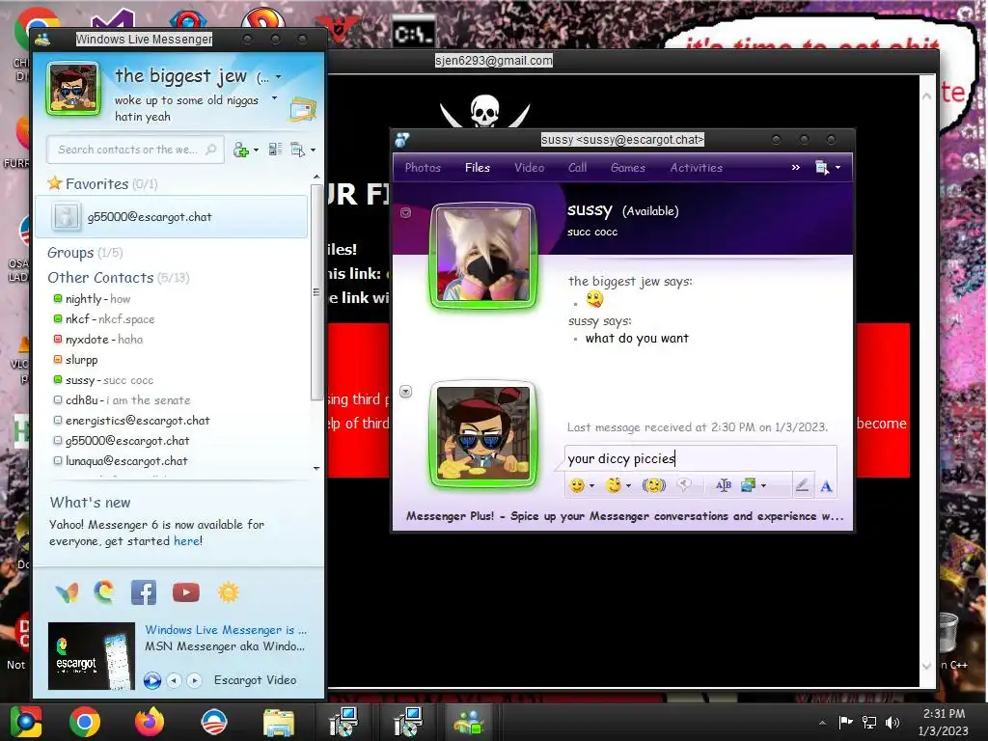Screen dimensions: 988x741
Task: Open wink dropdown arrow in chat toolbar
Action: click(x=628, y=486)
